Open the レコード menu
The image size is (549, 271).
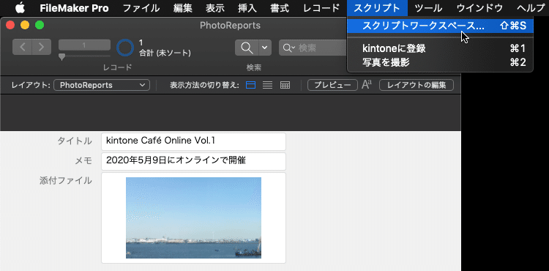point(321,8)
